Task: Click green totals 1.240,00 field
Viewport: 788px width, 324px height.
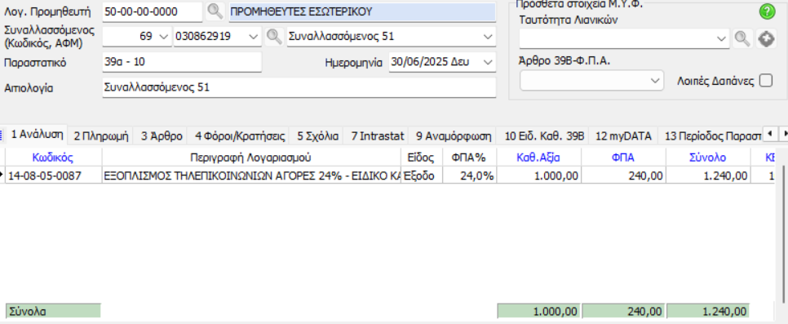Action: (707, 311)
